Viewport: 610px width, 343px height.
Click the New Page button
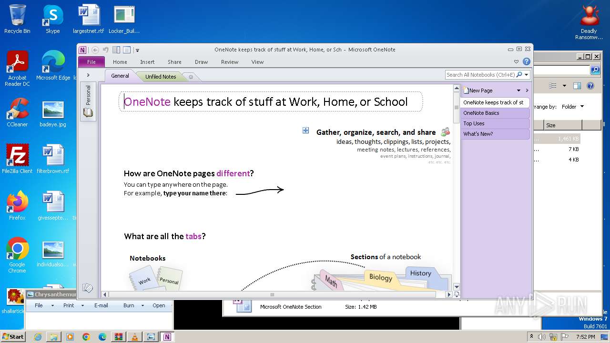pyautogui.click(x=478, y=91)
